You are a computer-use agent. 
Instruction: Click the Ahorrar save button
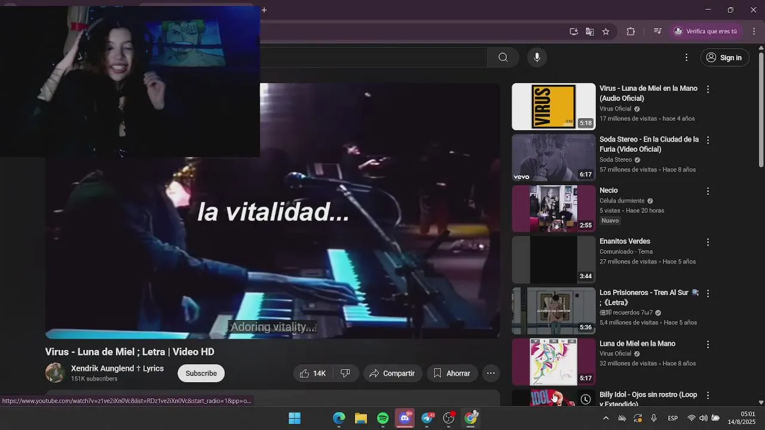click(x=452, y=373)
